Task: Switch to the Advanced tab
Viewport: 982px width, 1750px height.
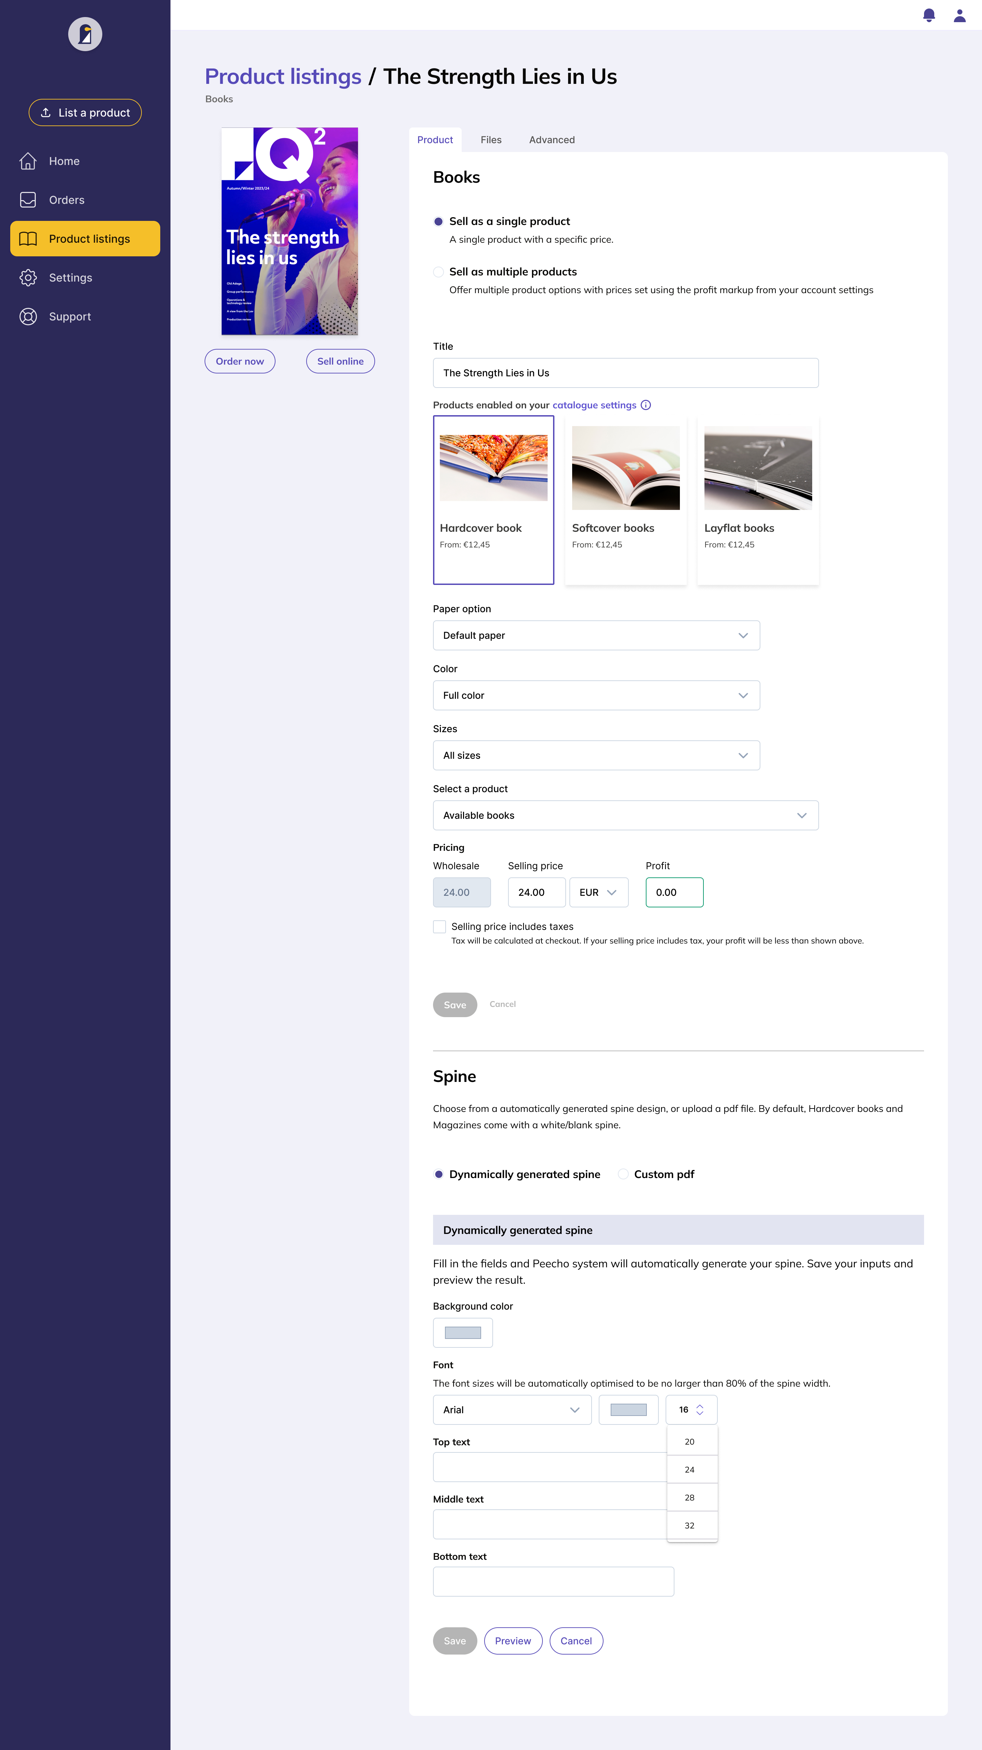Action: [551, 139]
